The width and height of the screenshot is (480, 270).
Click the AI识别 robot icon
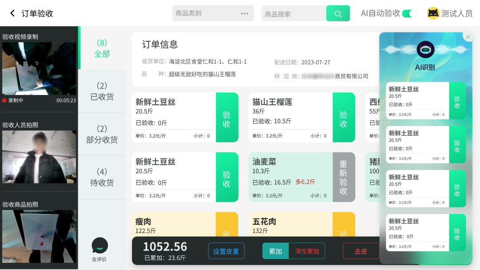[425, 49]
